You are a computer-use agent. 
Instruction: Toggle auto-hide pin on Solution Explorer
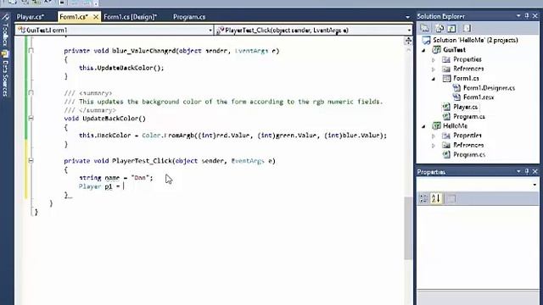(x=527, y=16)
